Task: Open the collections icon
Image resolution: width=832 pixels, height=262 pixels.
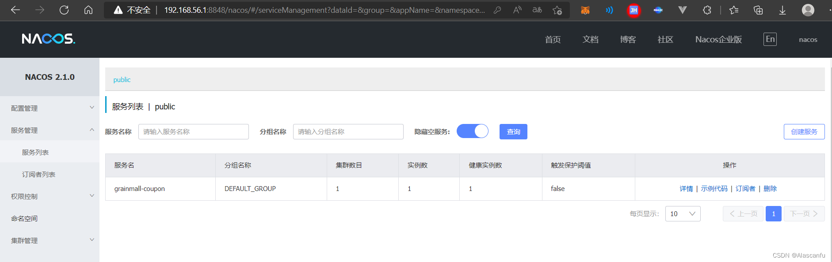Action: [x=758, y=10]
